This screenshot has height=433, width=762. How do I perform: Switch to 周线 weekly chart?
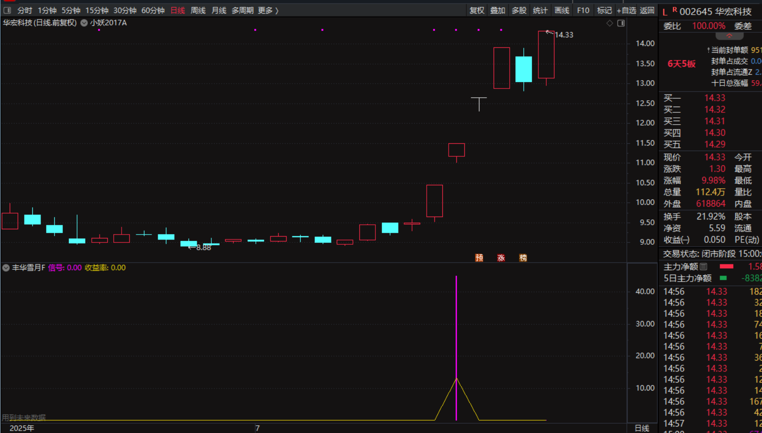tap(198, 10)
